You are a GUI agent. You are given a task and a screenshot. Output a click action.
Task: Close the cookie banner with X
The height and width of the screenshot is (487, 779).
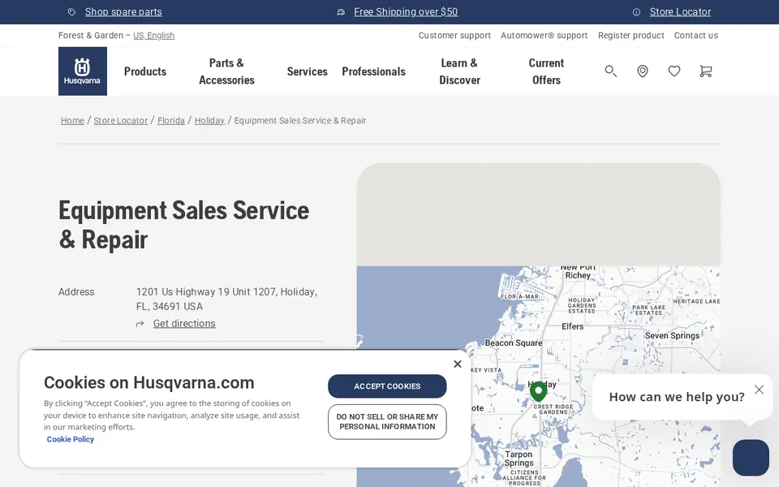pos(458,364)
